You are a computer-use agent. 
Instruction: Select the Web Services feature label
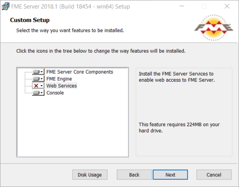[62, 86]
